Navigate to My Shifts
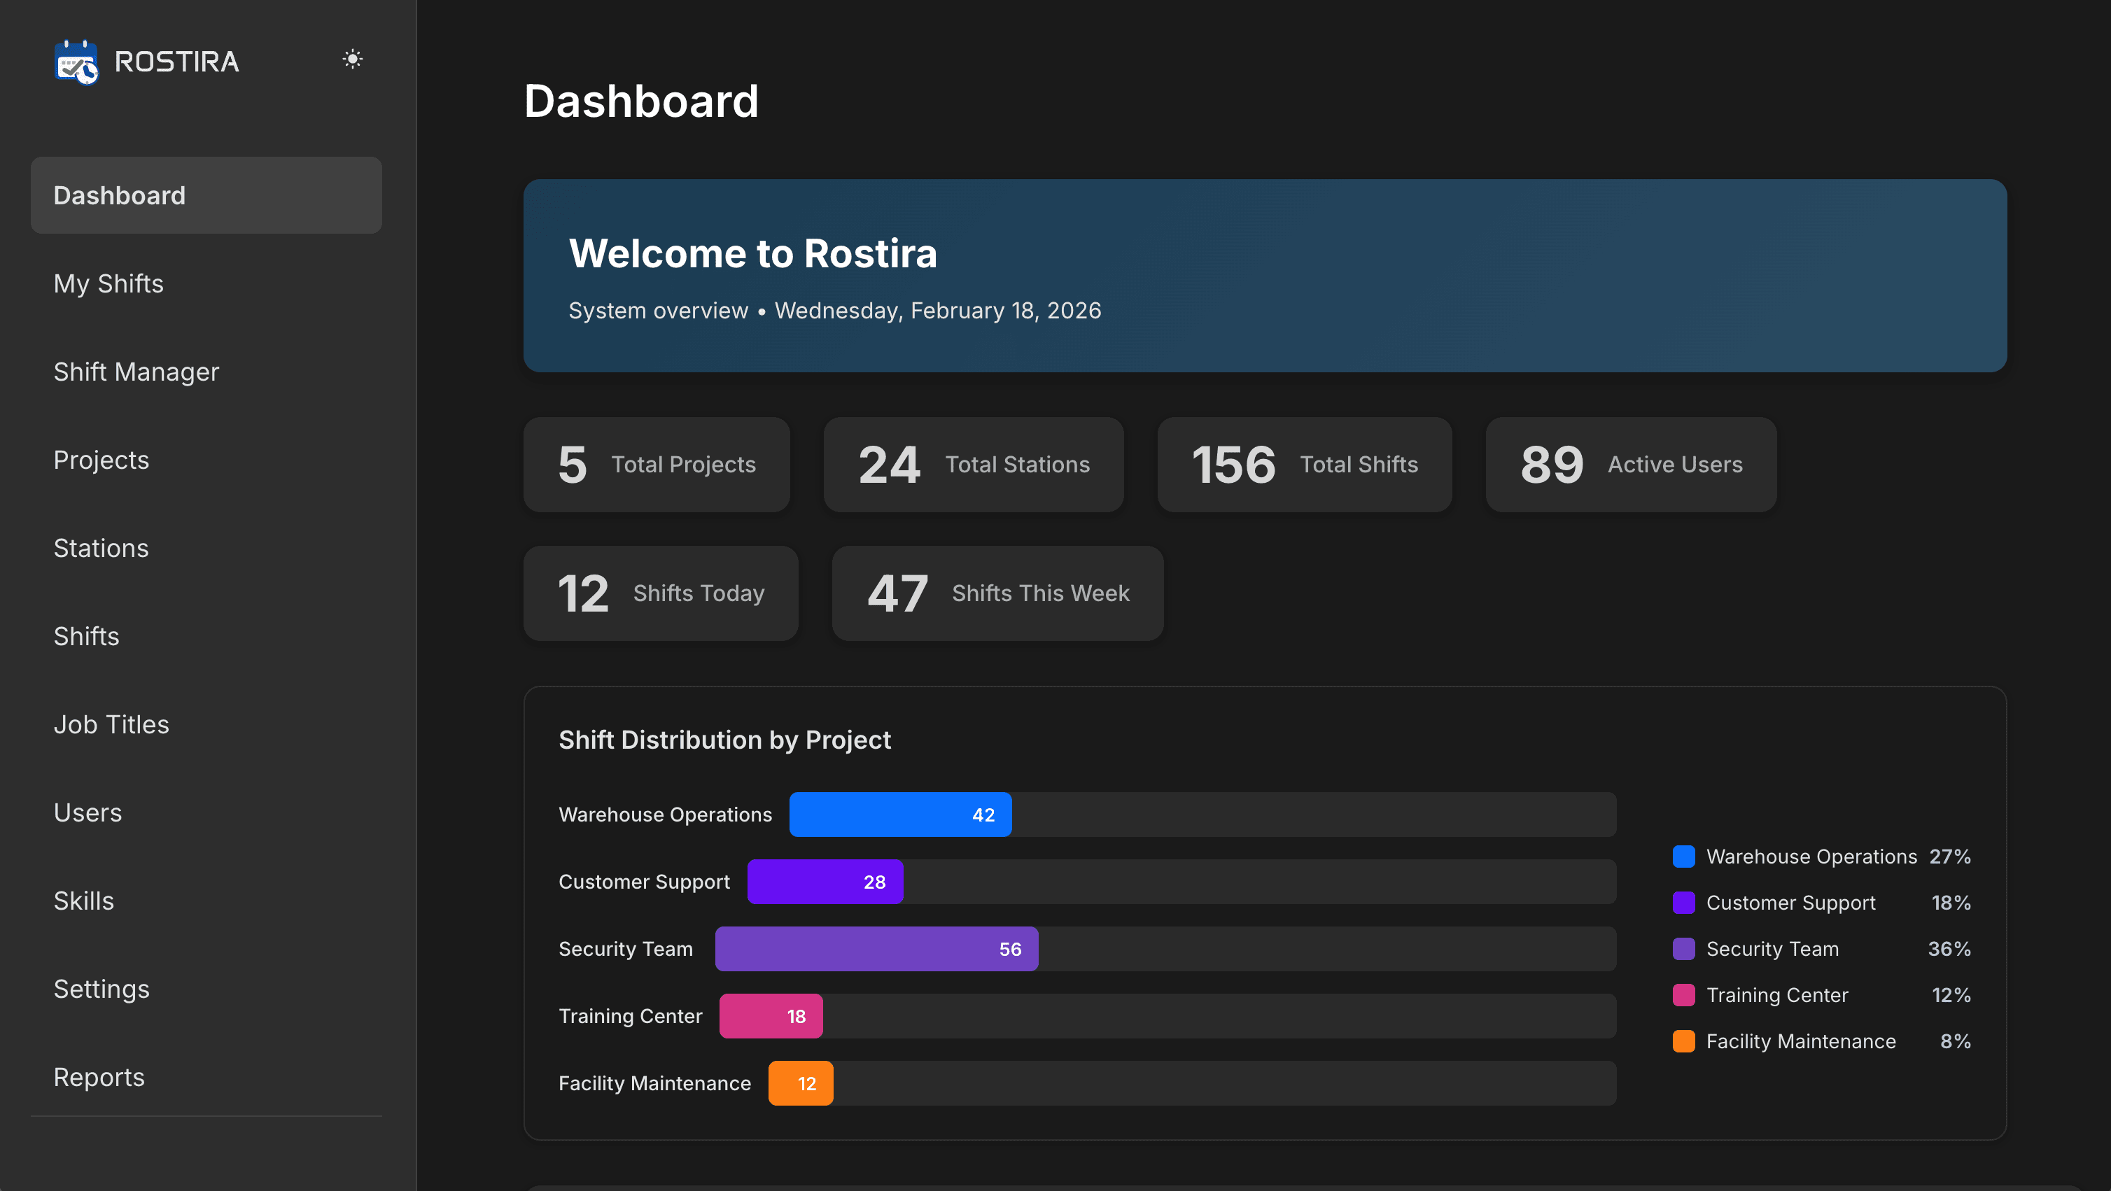 click(x=108, y=283)
